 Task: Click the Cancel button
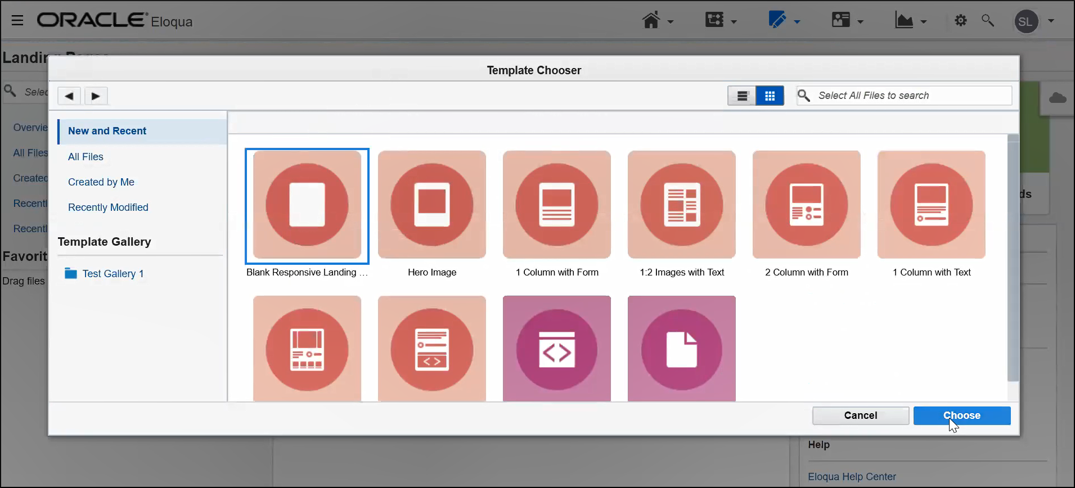point(861,415)
